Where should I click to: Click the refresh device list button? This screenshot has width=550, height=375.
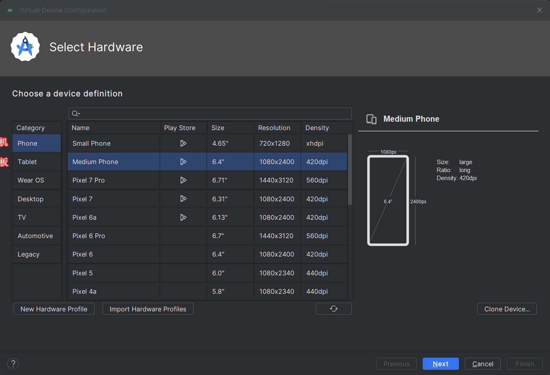click(334, 309)
